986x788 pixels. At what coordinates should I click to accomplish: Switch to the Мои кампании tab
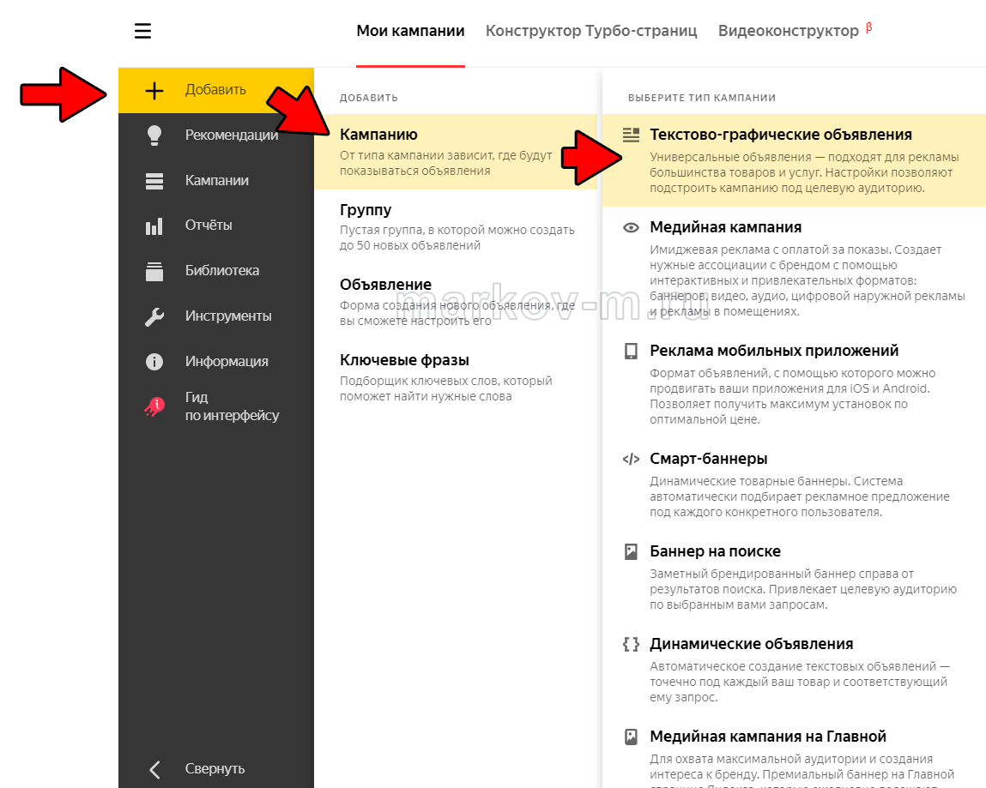[x=410, y=31]
